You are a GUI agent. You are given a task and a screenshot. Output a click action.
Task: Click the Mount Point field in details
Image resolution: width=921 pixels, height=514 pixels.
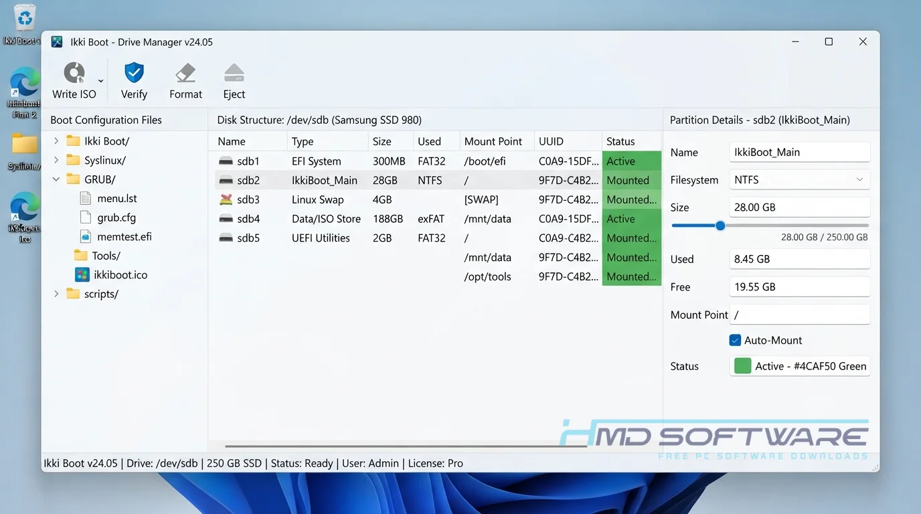[x=800, y=315]
